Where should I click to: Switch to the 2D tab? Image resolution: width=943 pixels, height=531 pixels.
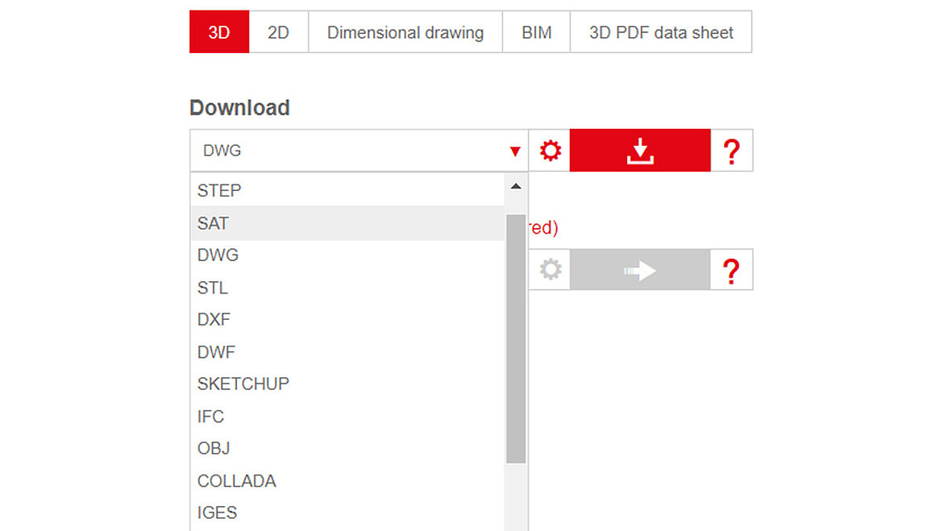(278, 31)
